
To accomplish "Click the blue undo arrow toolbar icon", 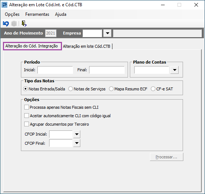I will click(6, 24).
